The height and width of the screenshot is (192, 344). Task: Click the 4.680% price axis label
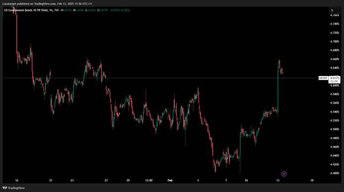(x=335, y=50)
